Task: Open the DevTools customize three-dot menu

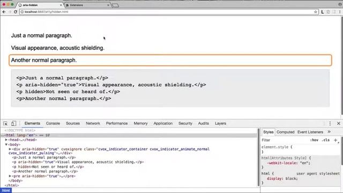Action: click(330, 123)
